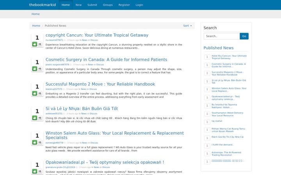
Task: Click vote count box beside Hotel Riu Cancun
Action: click(207, 57)
